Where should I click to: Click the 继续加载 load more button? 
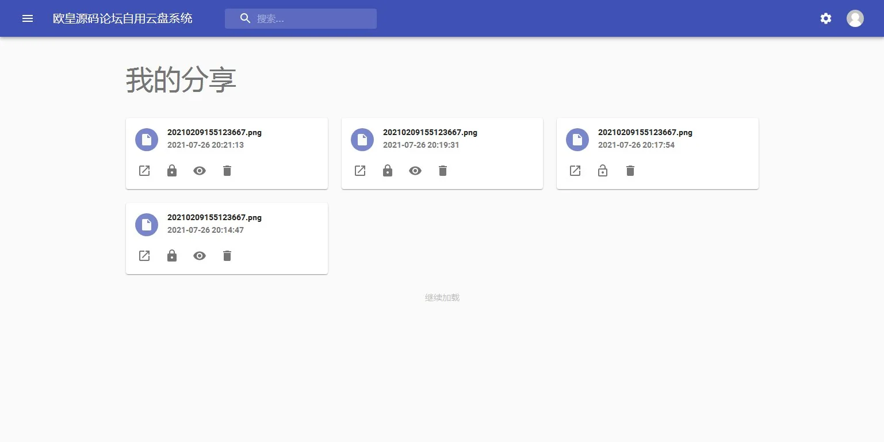442,298
